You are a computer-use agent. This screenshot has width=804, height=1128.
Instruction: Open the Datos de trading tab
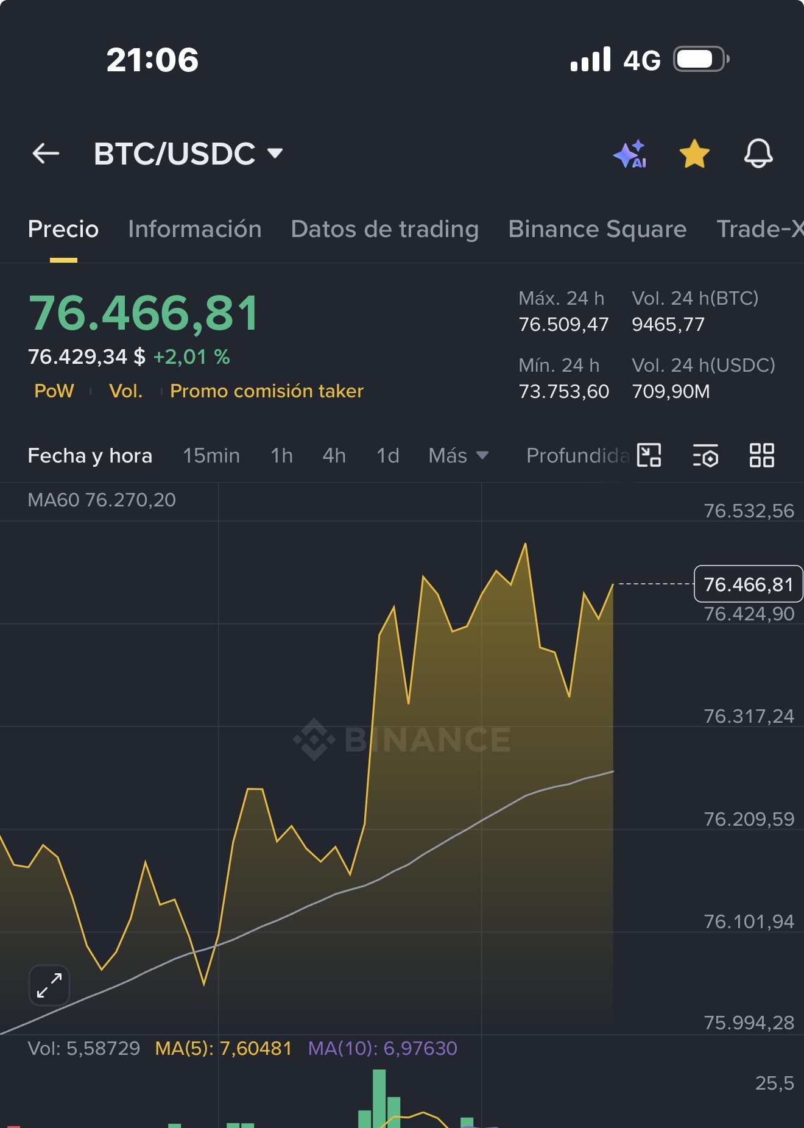point(384,229)
